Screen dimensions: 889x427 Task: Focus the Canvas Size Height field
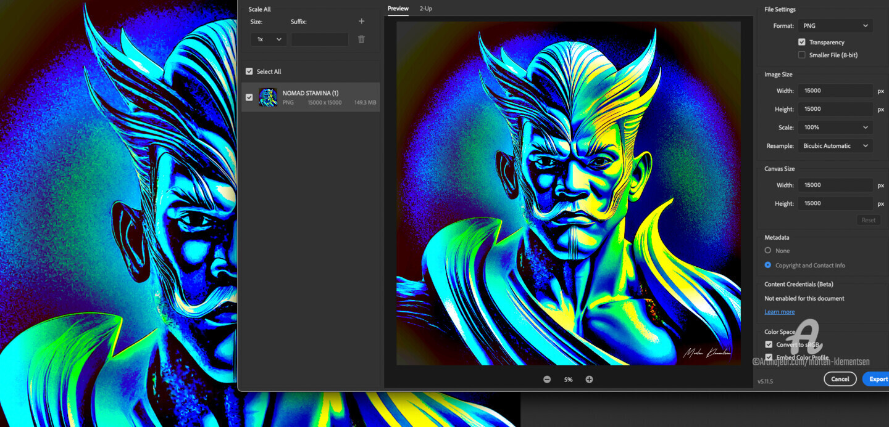(835, 203)
